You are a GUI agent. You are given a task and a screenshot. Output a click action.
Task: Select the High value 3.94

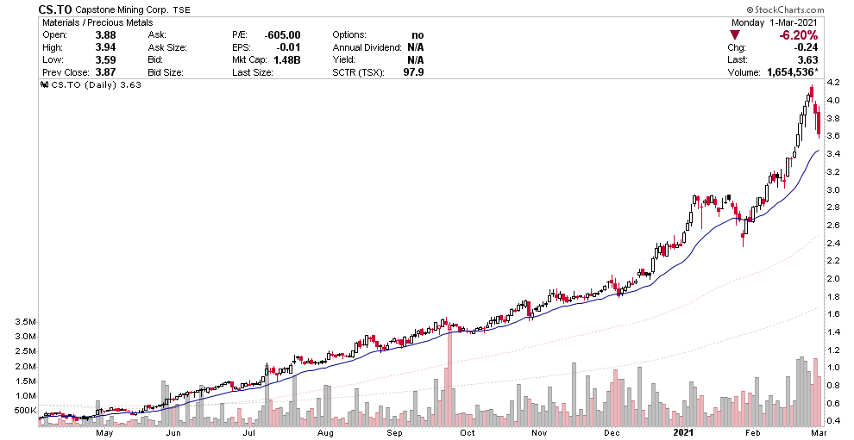click(105, 47)
